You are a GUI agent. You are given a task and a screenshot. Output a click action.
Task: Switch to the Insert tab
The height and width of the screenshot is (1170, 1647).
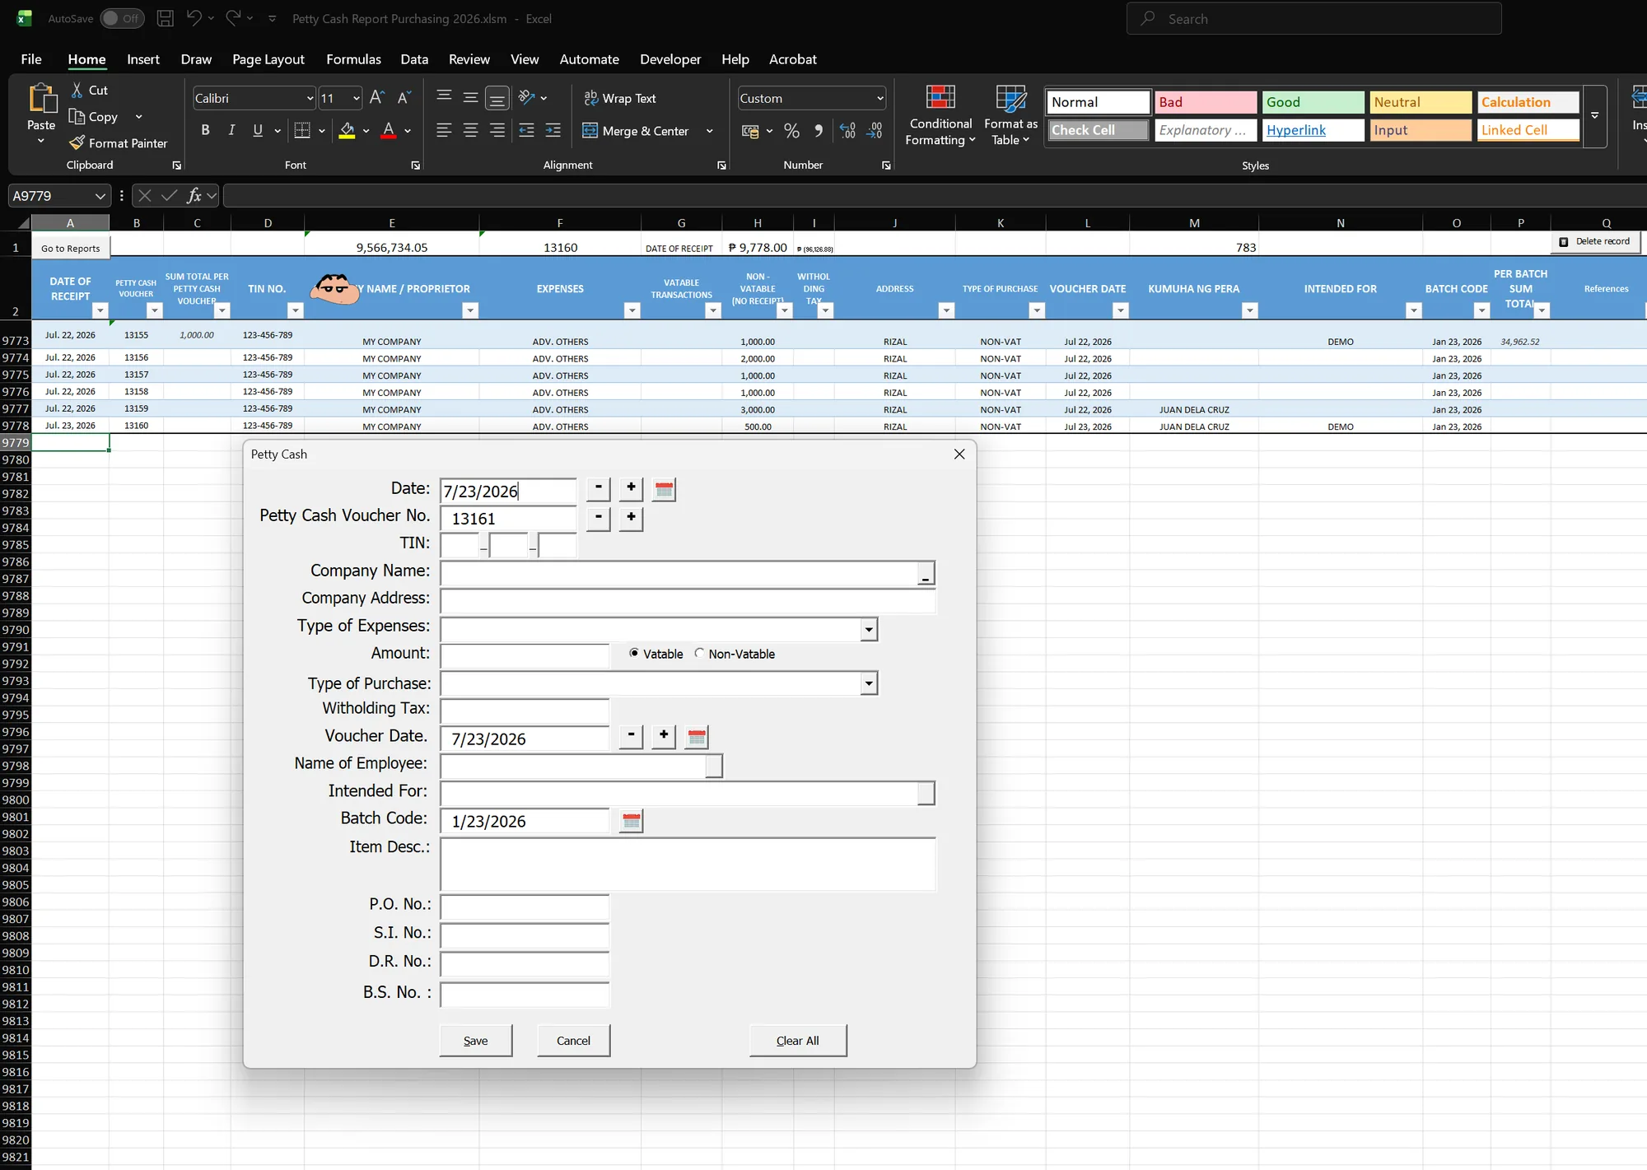pyautogui.click(x=143, y=59)
